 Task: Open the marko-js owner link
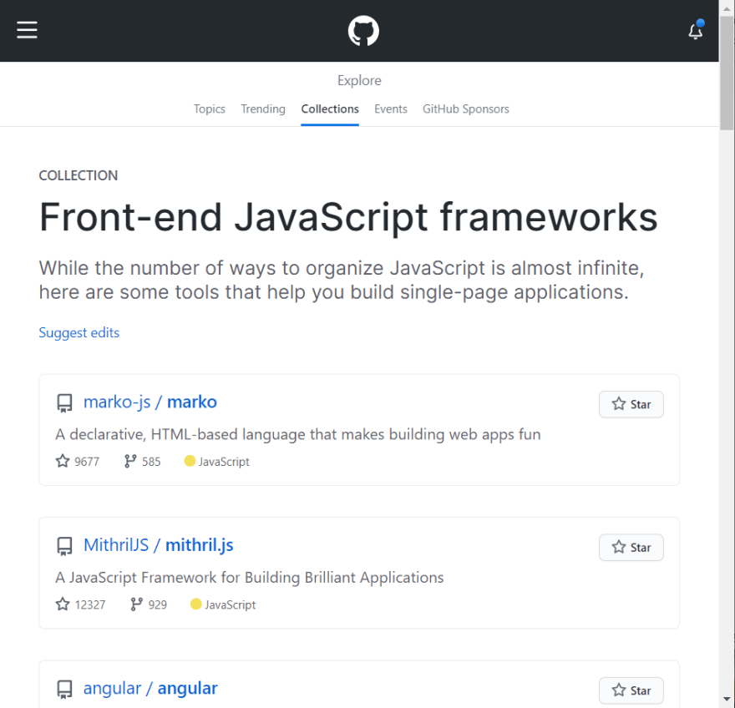tap(117, 402)
